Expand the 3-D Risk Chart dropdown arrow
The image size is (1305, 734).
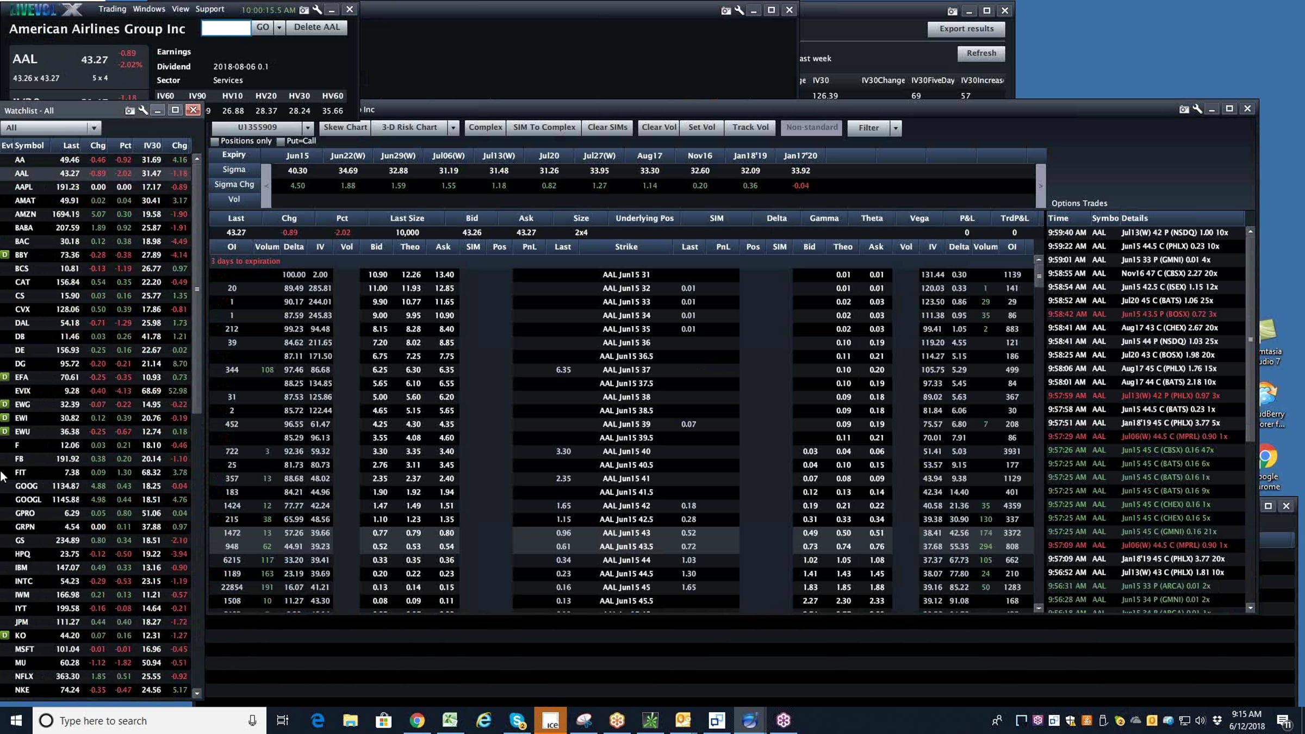(x=453, y=128)
